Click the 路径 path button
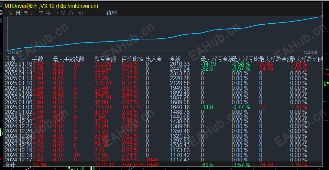Viewport: 329px width, 170px height. click(112, 13)
